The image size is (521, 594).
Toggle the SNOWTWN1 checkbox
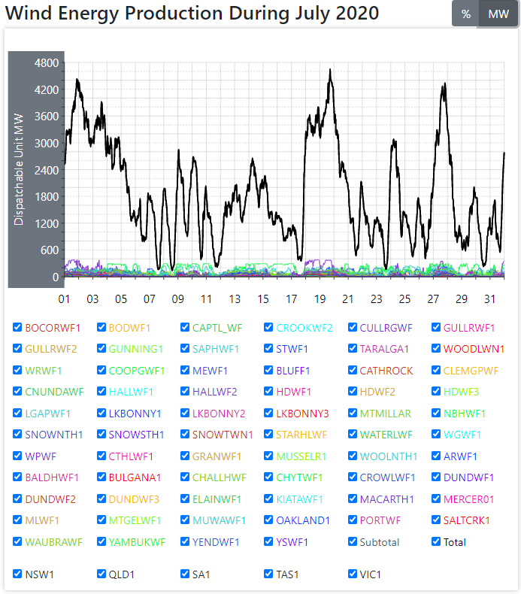(186, 435)
